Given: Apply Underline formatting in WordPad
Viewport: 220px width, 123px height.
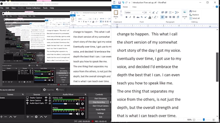Looking at the screenshot, I should (x=134, y=17).
